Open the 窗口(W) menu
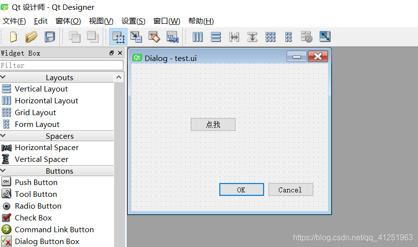 pyautogui.click(x=167, y=21)
